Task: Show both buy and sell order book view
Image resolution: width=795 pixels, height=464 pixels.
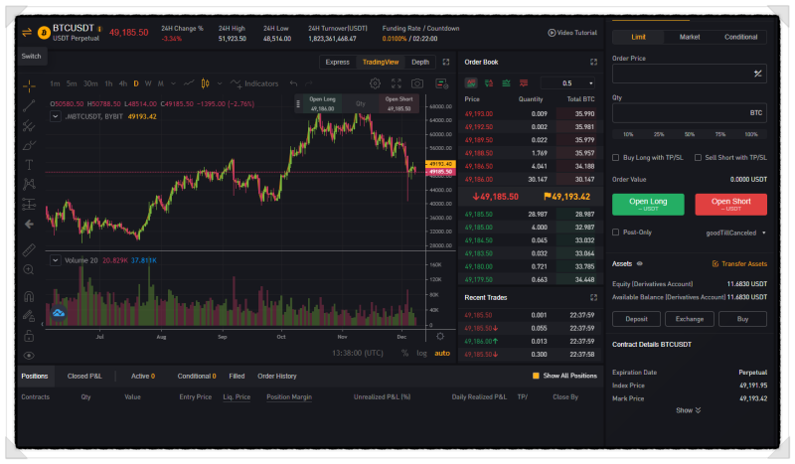Action: tap(471, 83)
